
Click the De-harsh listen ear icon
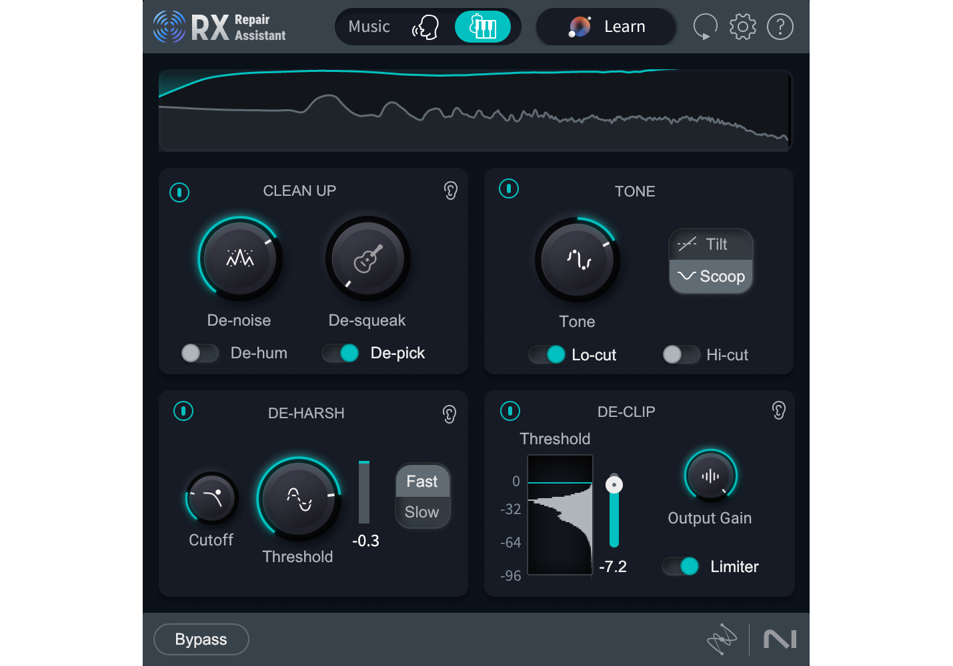click(x=449, y=414)
